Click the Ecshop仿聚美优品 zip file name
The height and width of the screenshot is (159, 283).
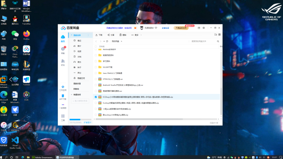click(x=131, y=103)
